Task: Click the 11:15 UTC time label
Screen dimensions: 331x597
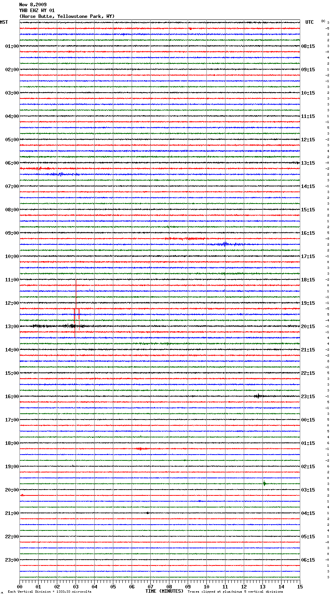Action: coord(308,116)
